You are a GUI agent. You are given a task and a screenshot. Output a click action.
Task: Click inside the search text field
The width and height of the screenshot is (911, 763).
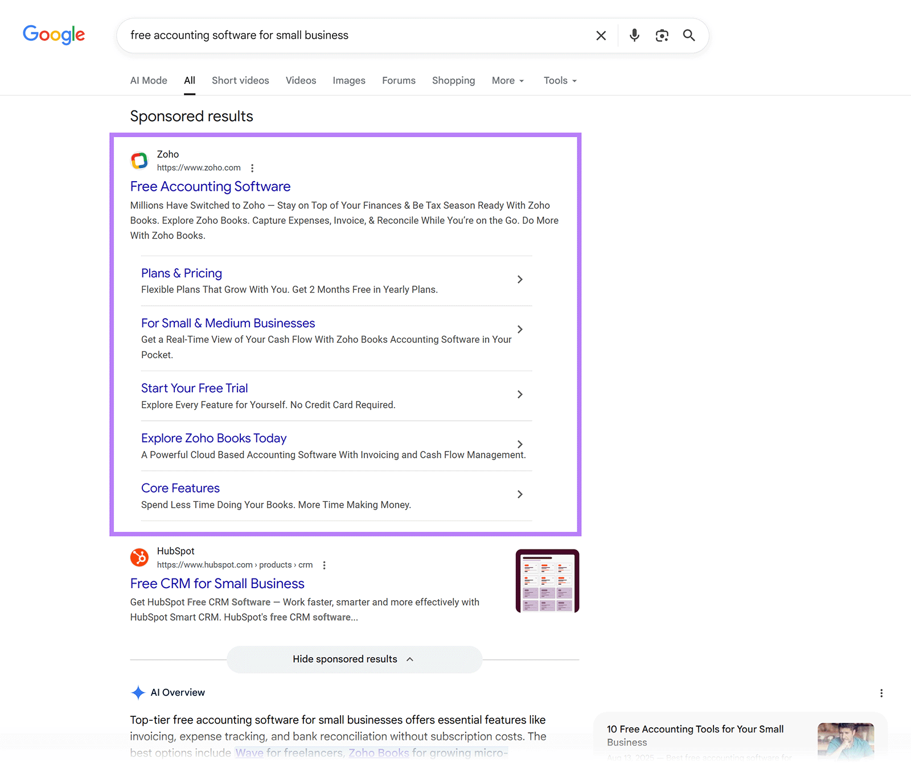pos(353,35)
